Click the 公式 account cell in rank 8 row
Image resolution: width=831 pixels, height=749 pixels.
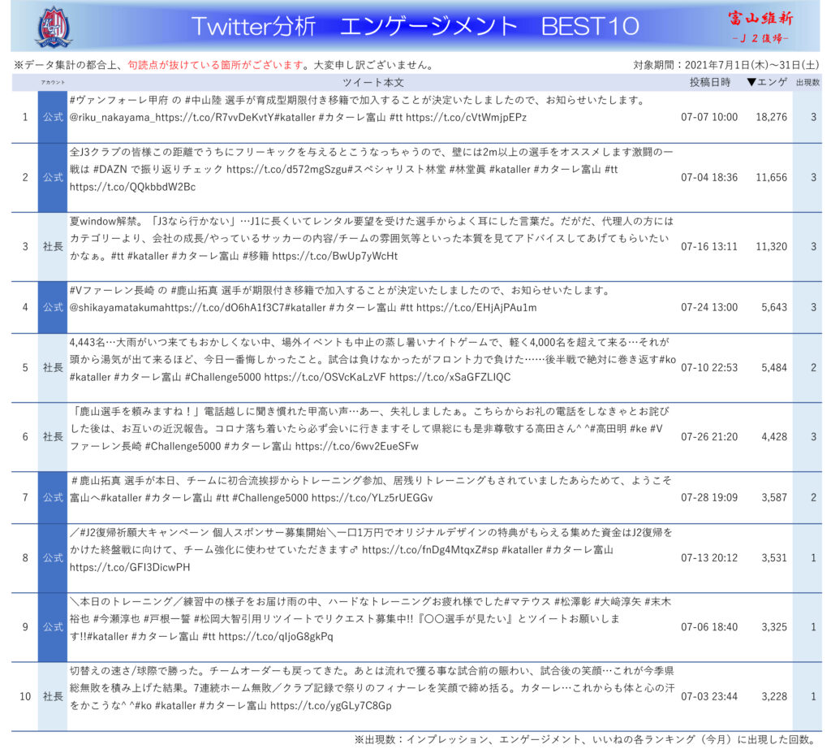(53, 558)
